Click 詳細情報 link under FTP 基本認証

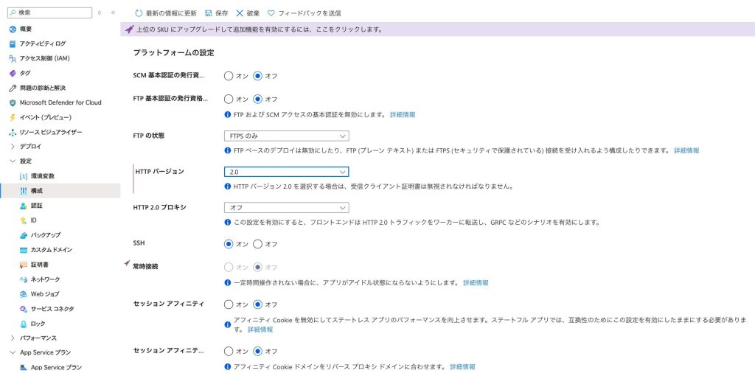403,115
